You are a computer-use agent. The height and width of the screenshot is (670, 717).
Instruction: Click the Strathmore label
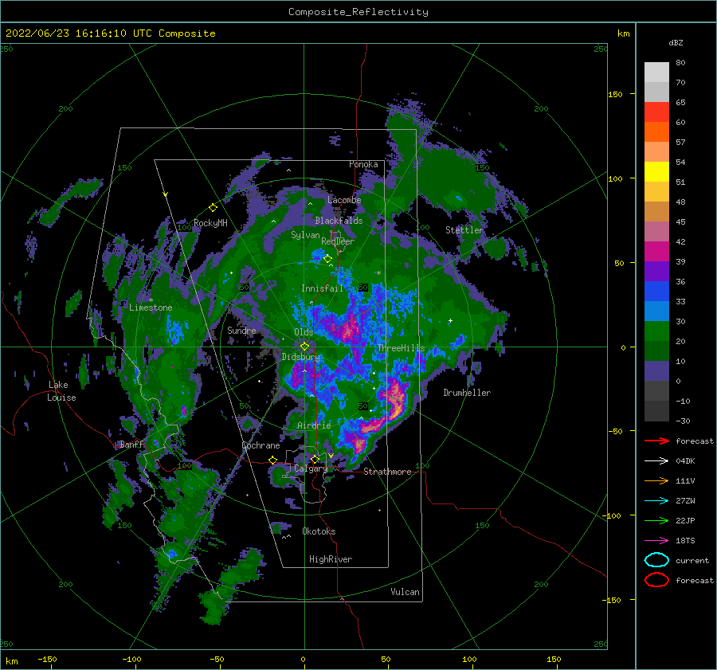(387, 472)
